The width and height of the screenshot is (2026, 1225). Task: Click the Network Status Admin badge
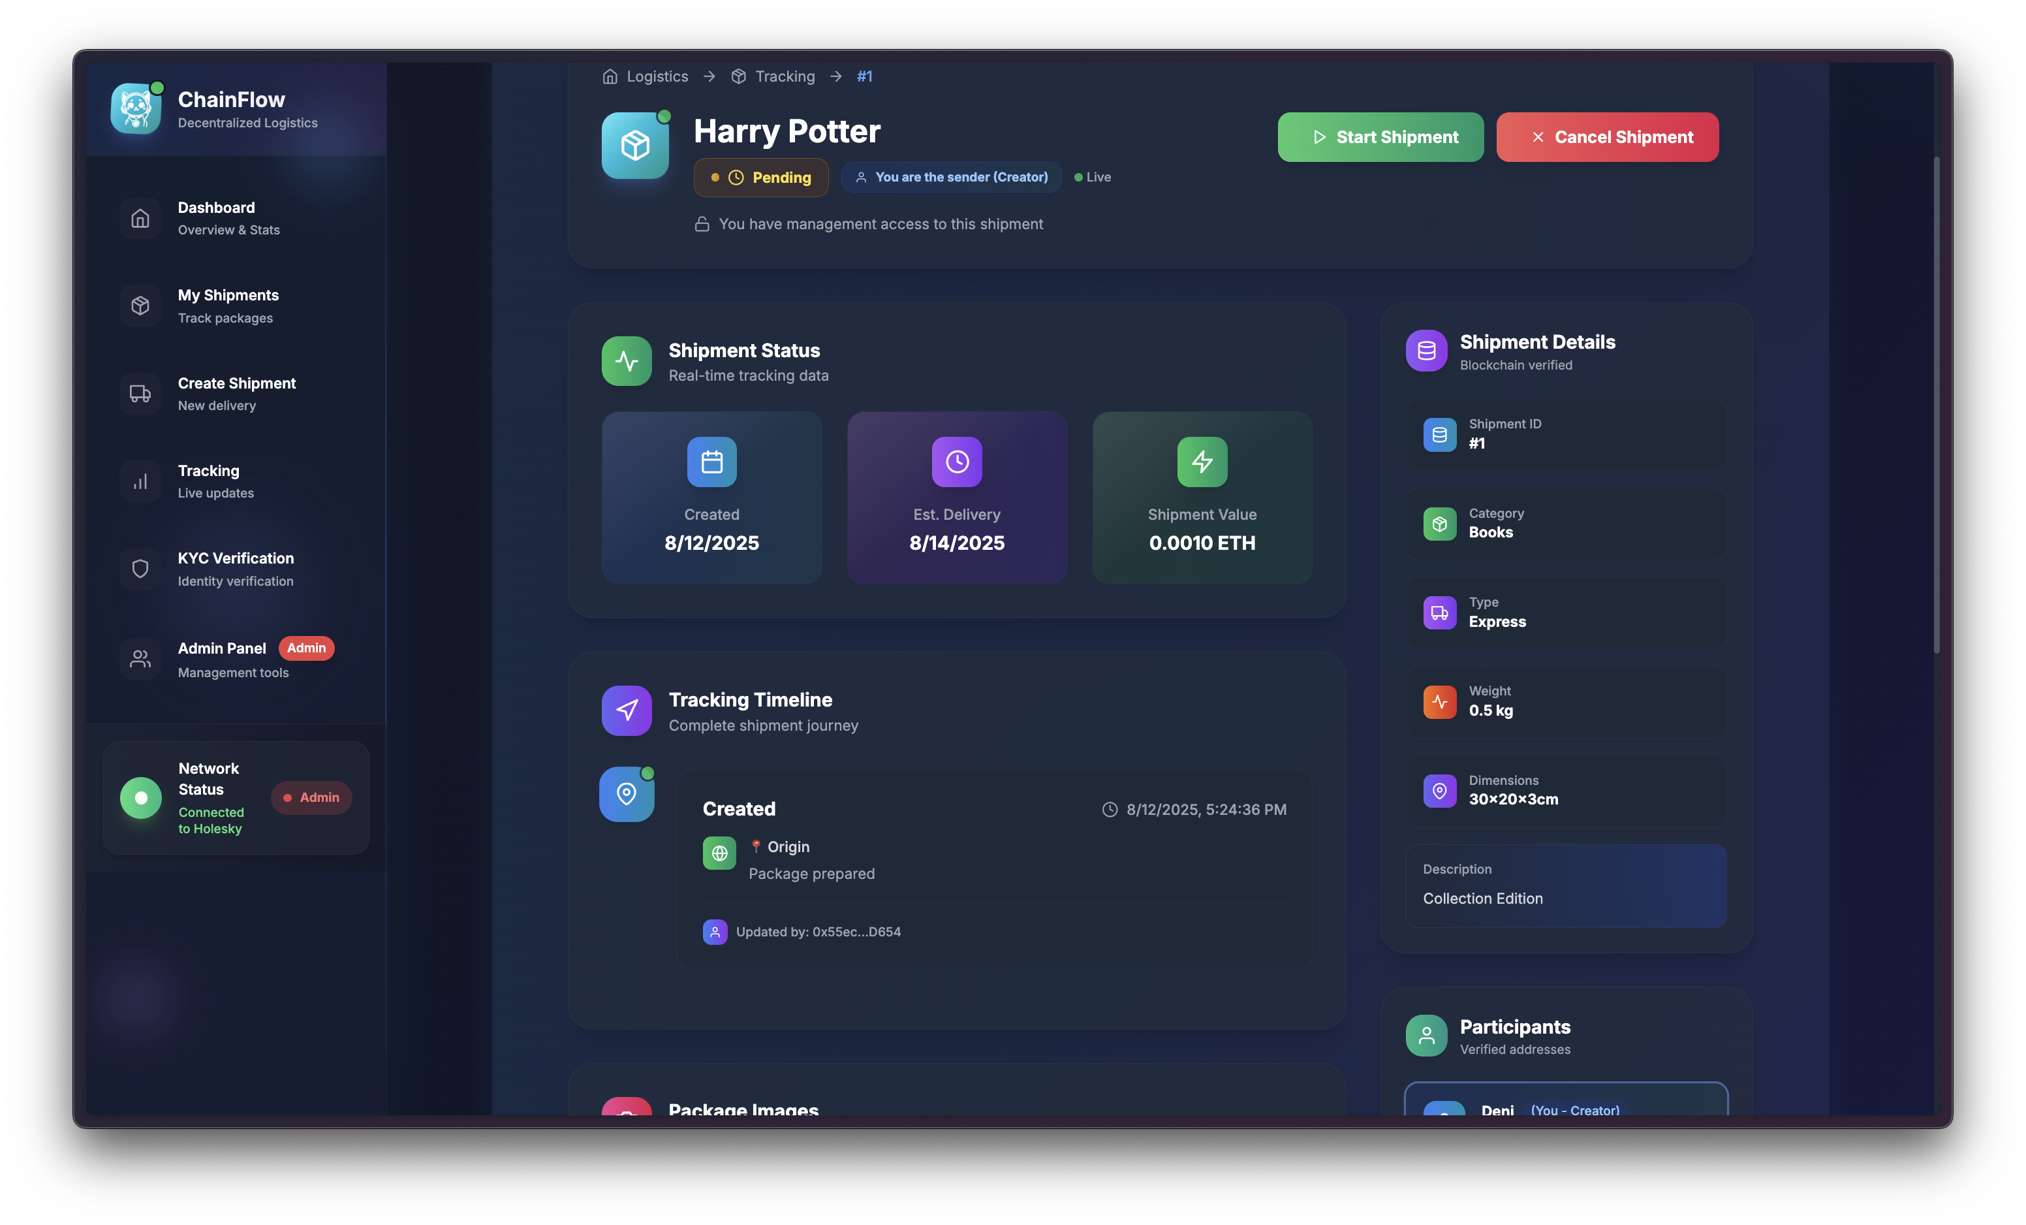click(311, 797)
